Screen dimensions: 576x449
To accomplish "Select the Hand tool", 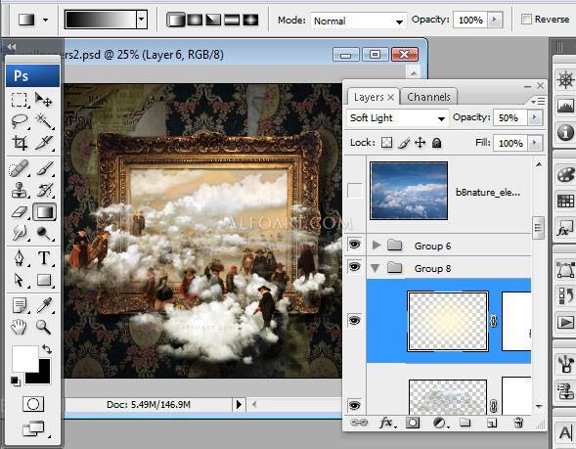I will (x=20, y=327).
